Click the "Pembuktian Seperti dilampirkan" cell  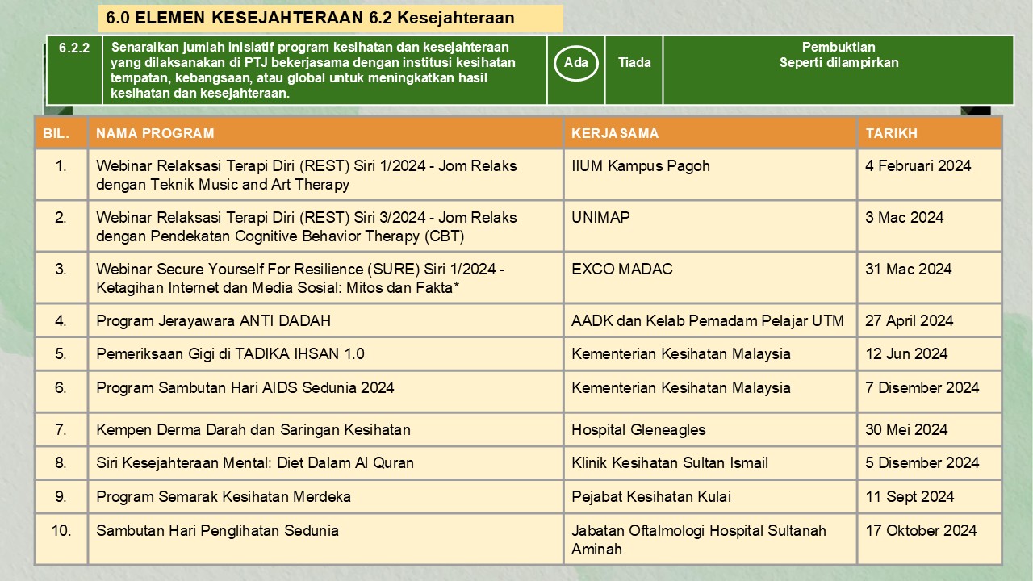[x=838, y=56]
